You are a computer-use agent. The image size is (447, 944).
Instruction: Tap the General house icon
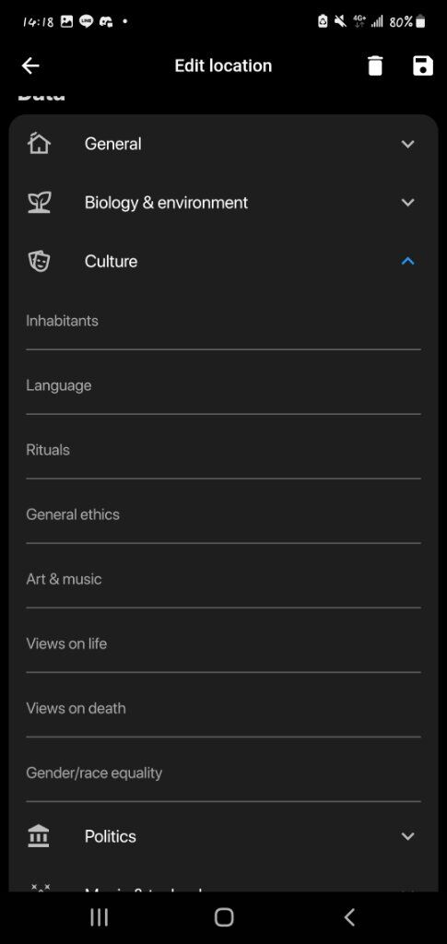point(39,143)
